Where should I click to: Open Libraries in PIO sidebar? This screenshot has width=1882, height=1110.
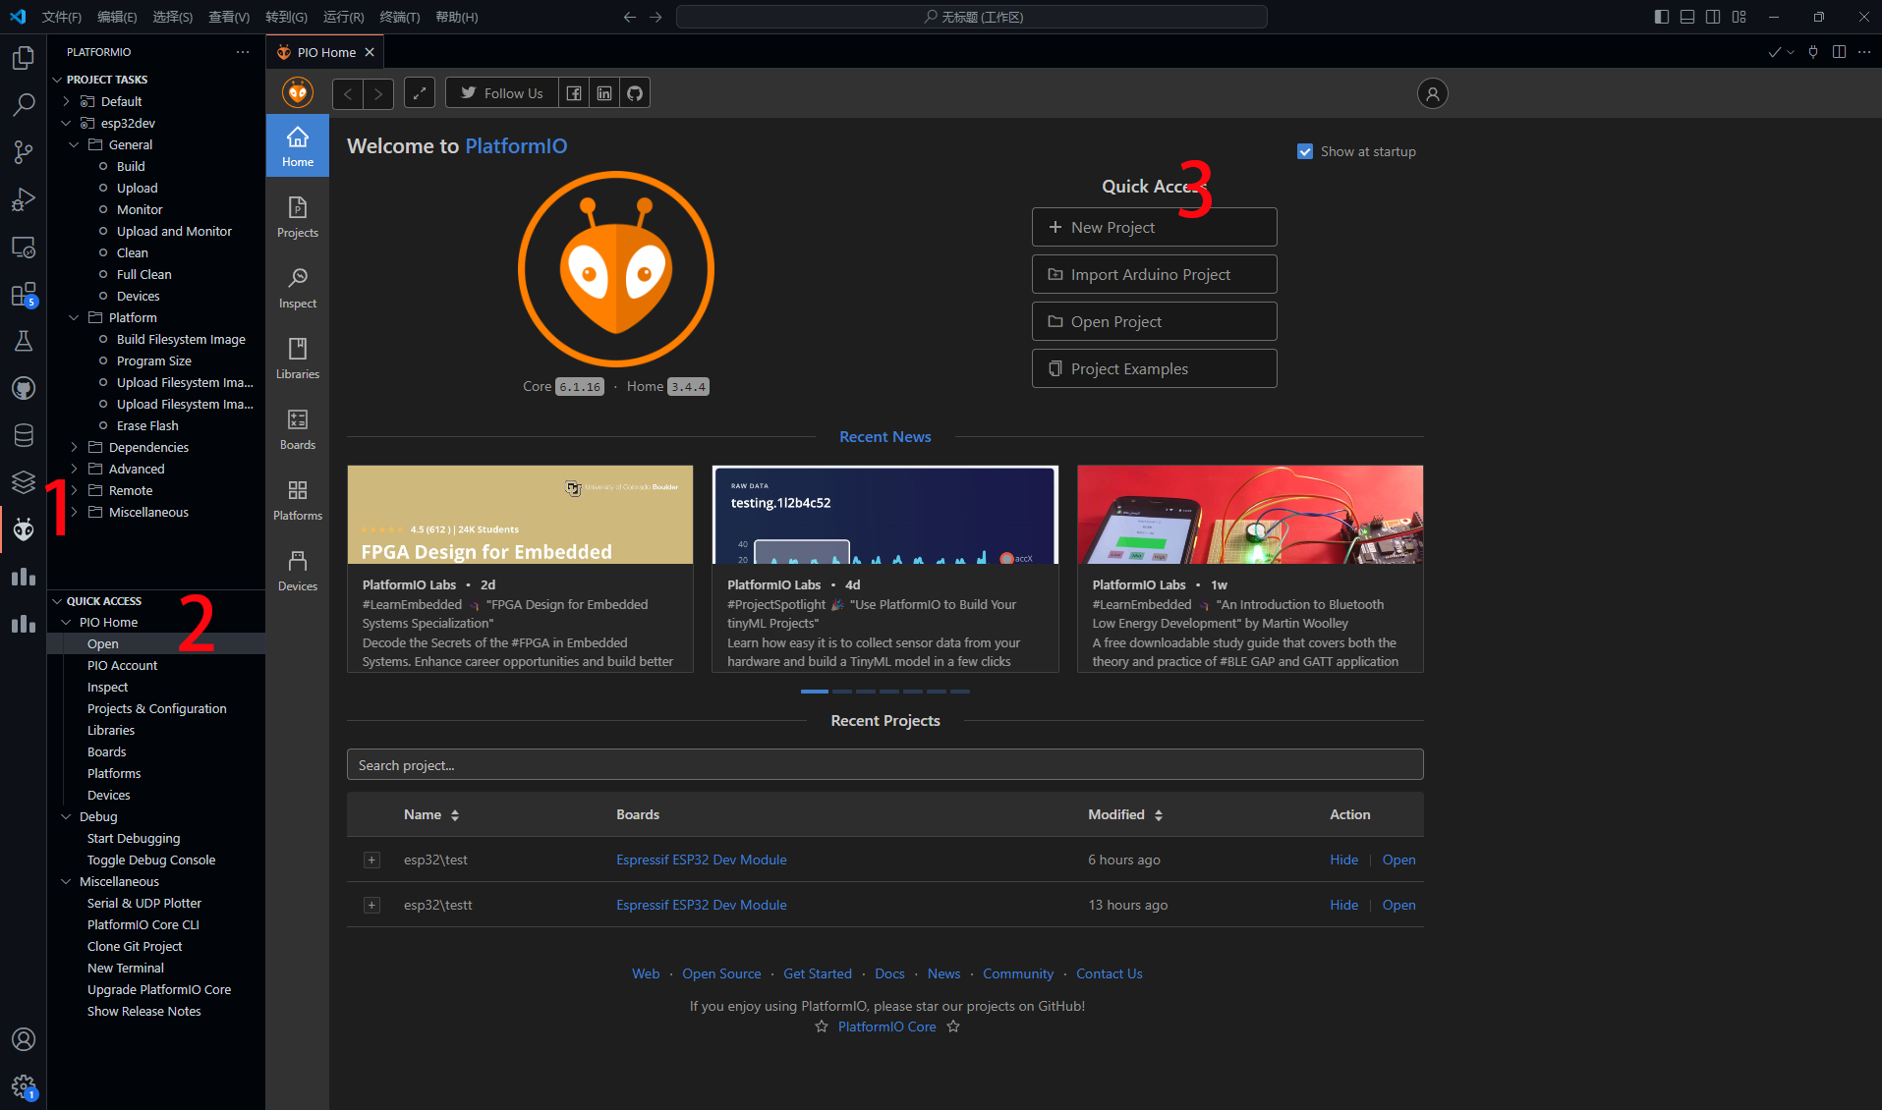click(298, 358)
